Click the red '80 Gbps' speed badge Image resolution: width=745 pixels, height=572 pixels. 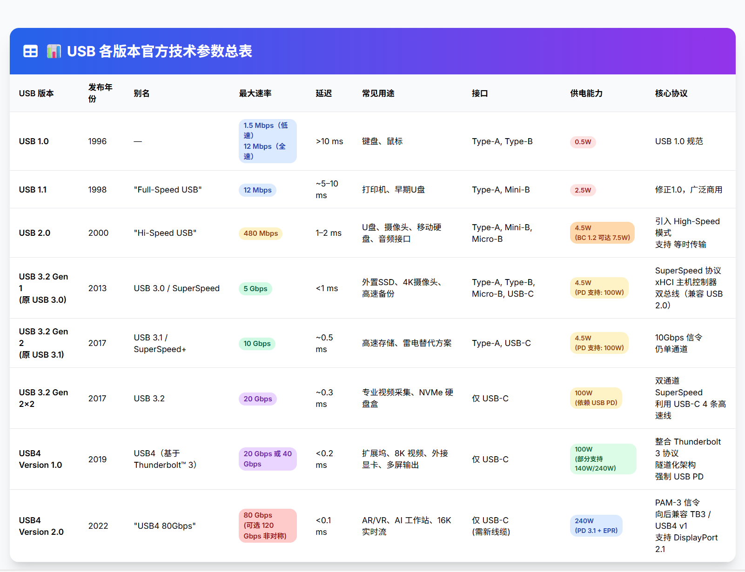[x=268, y=526]
